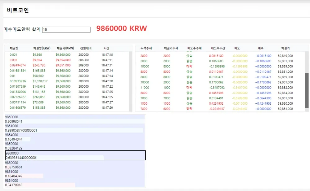Click the 0.6393614400000001 order book quantity

pyautogui.click(x=21, y=158)
